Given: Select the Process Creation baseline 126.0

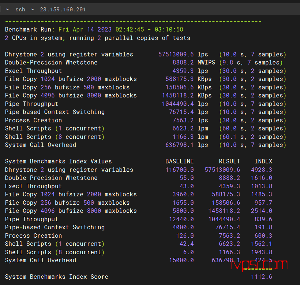Looking at the screenshot, I should [185, 236].
